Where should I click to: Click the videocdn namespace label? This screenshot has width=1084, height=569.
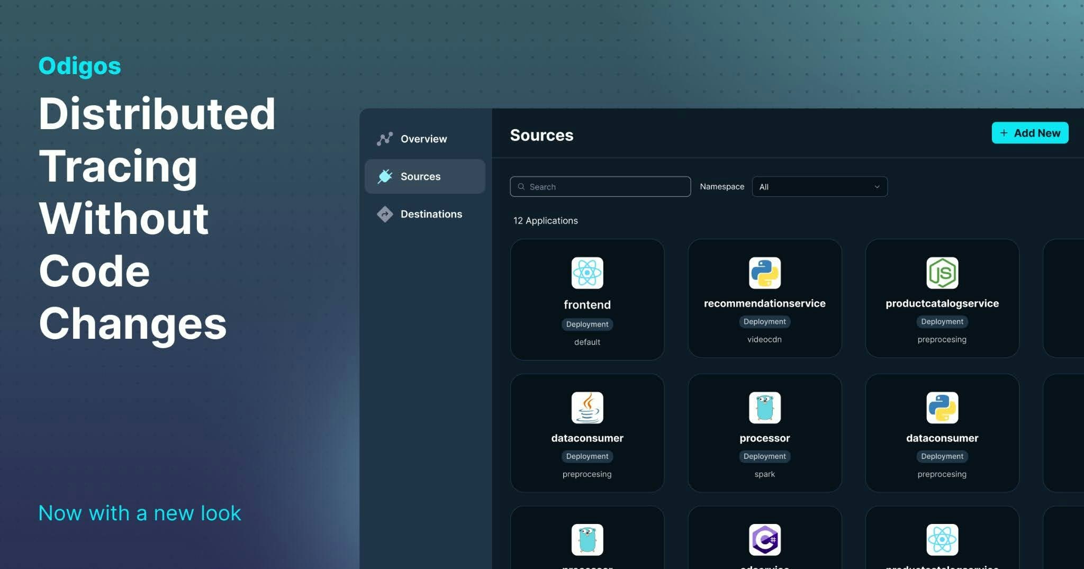[764, 339]
